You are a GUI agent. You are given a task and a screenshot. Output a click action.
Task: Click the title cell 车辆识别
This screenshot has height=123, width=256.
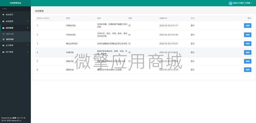tap(70, 52)
